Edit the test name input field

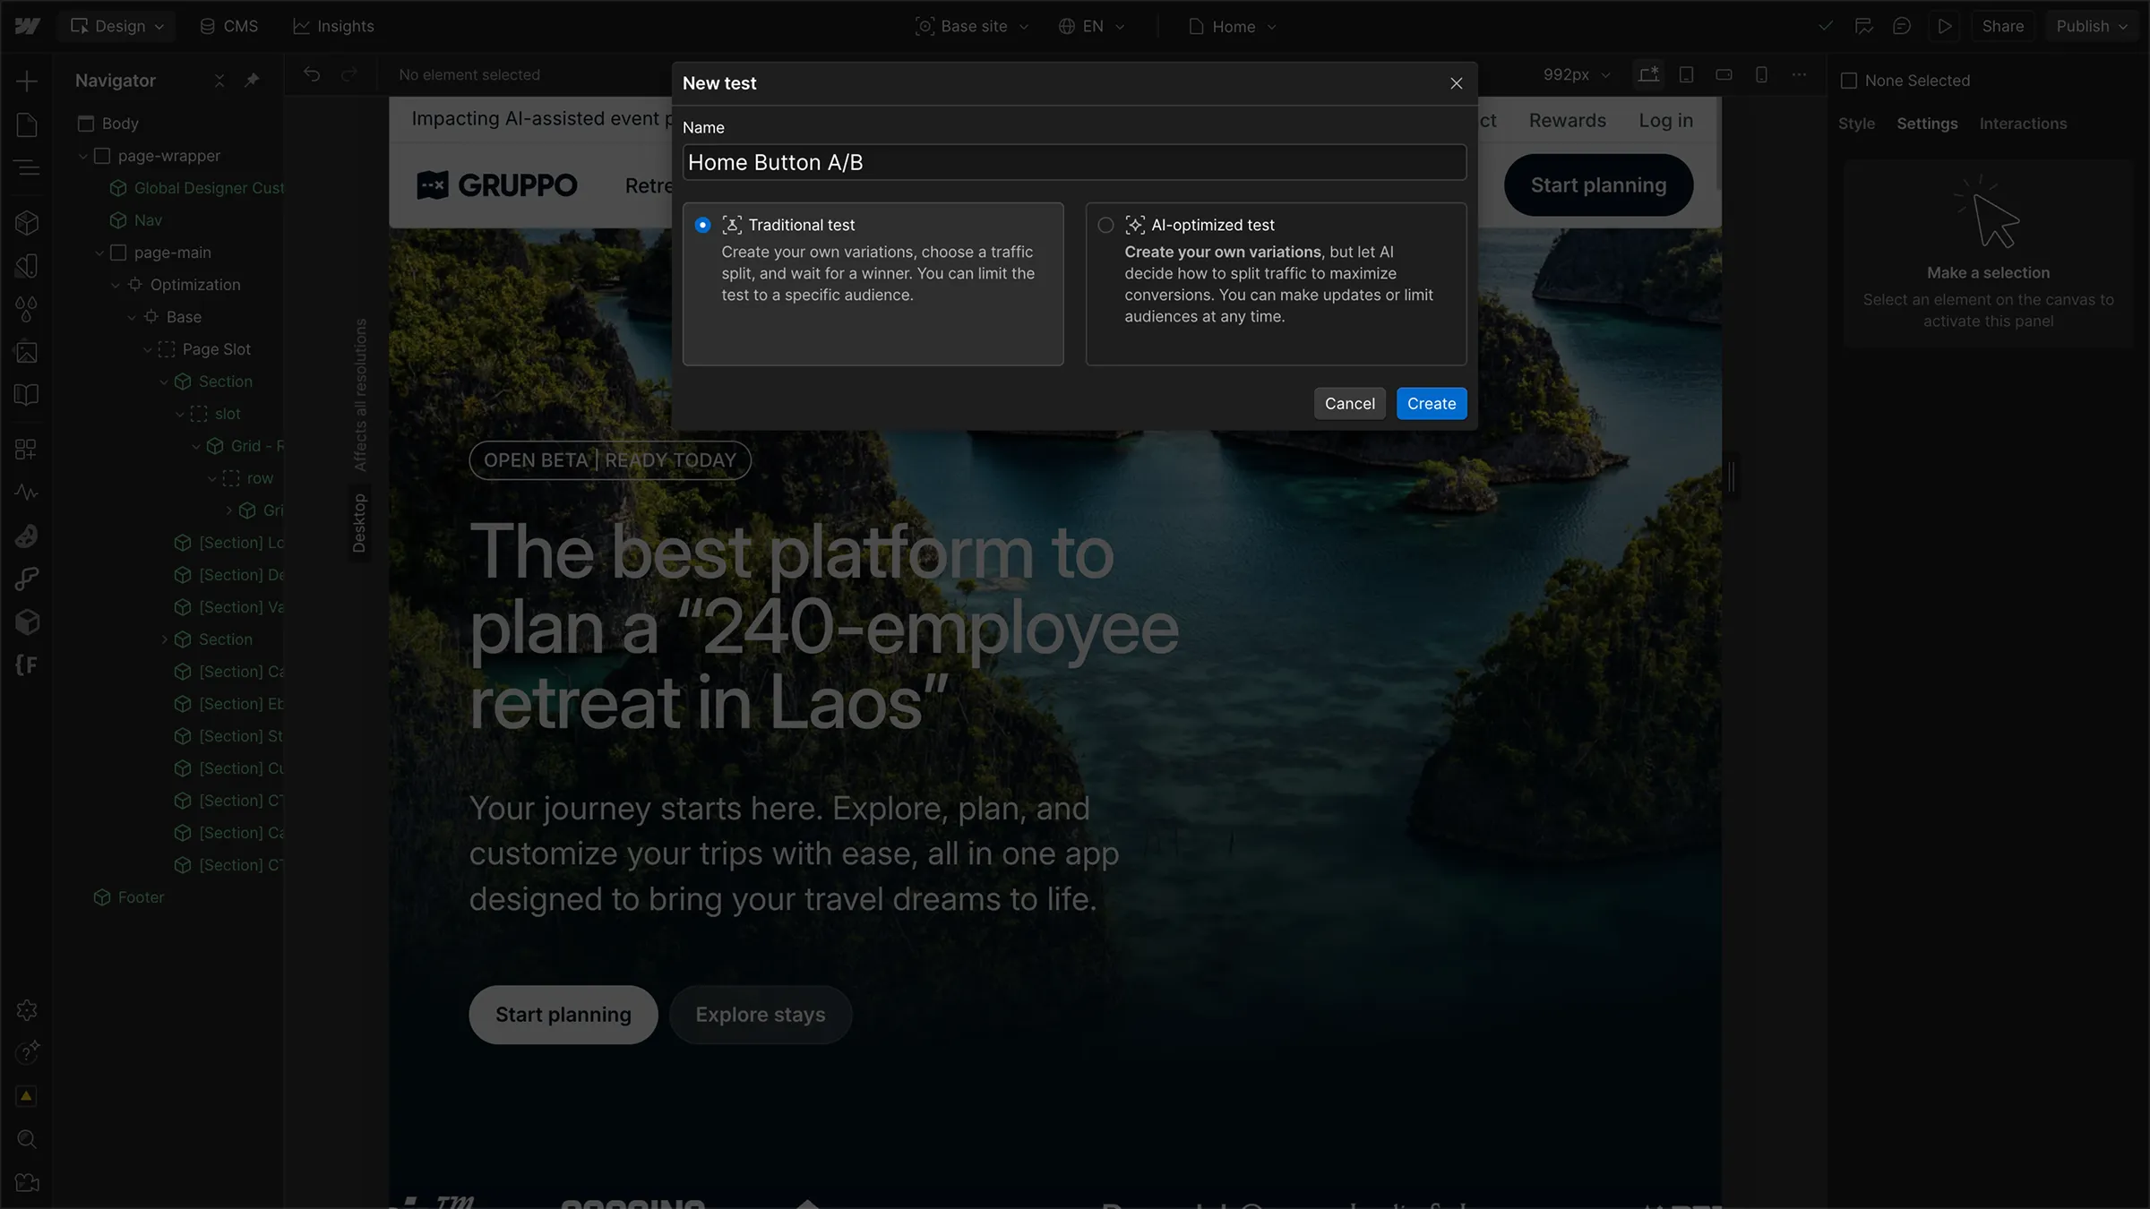coord(1073,162)
